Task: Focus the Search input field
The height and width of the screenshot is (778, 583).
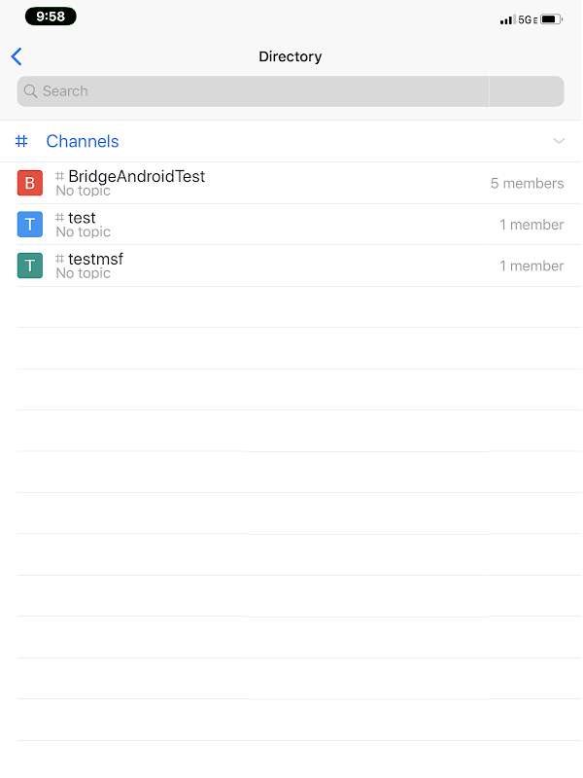Action: point(291,91)
